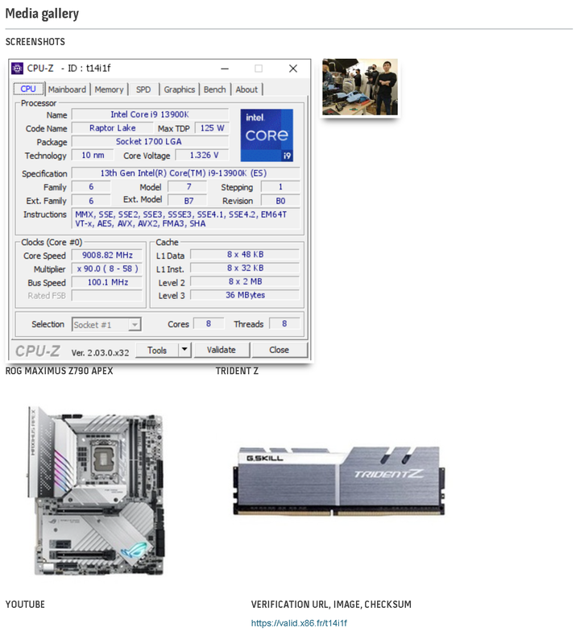580x636 pixels.
Task: Click the Close button in CPU-Z
Action: pos(280,350)
